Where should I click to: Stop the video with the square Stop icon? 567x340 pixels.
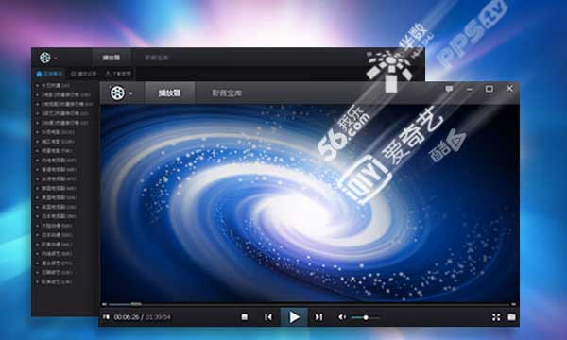[245, 317]
